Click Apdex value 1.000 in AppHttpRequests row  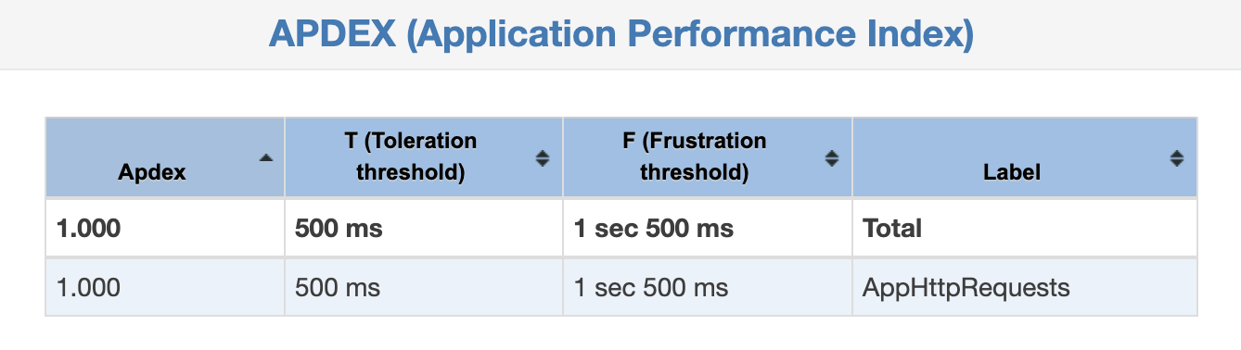[x=88, y=288]
